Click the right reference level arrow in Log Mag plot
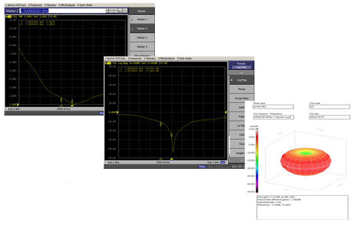The image size is (359, 226). pyautogui.click(x=225, y=112)
